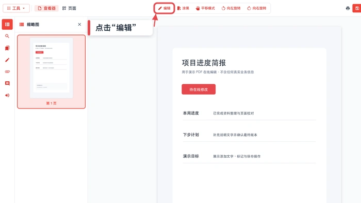Image resolution: width=361 pixels, height=203 pixels.
Task: Click the 项目进度简报 document title
Action: tap(204, 63)
